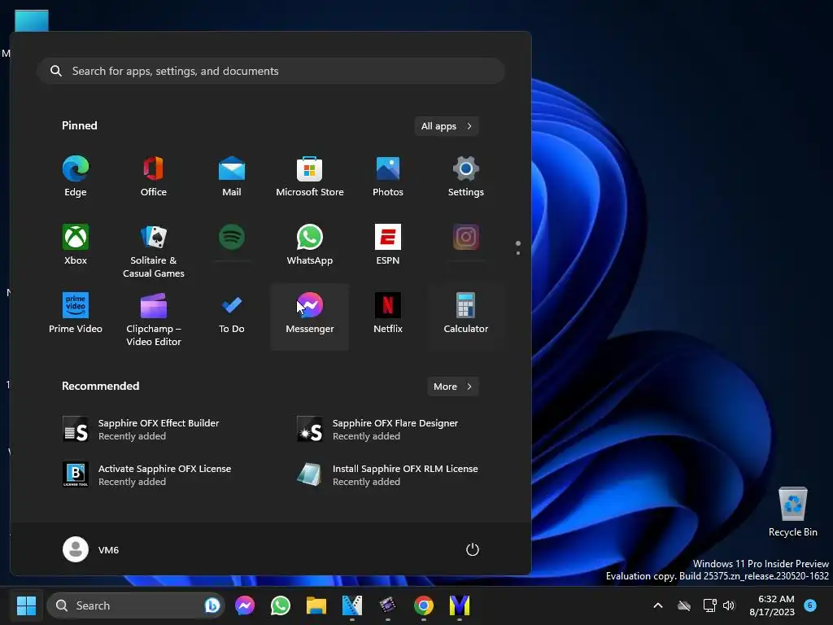The image size is (833, 625).
Task: Click the OneDrive cloud tray icon
Action: pos(684,605)
